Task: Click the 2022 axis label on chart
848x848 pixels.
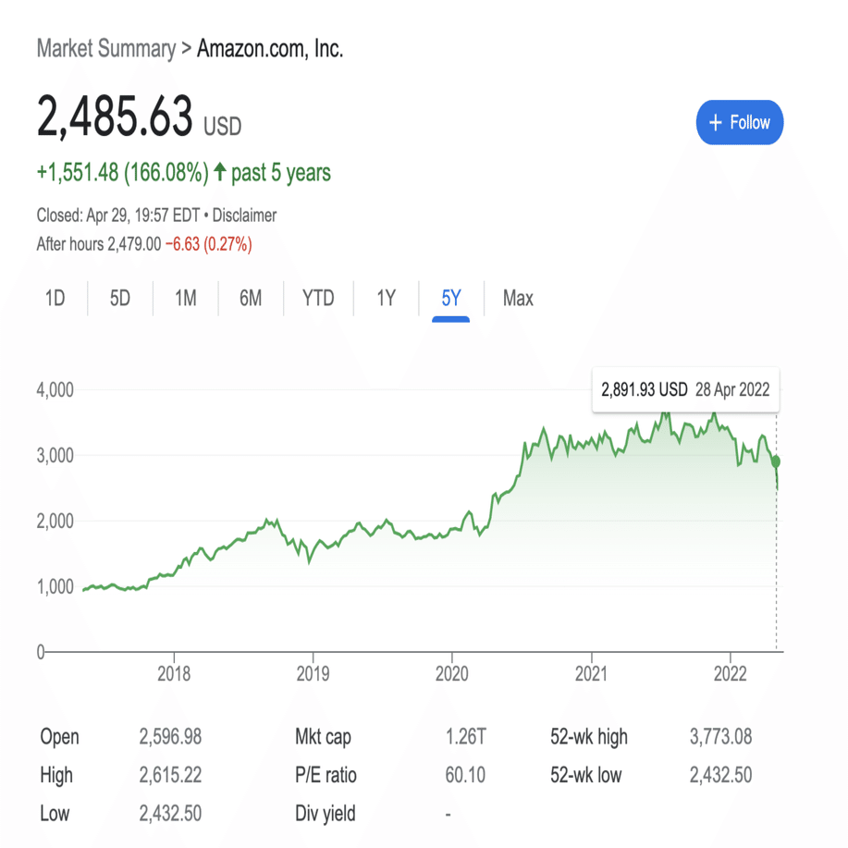Action: [x=731, y=674]
